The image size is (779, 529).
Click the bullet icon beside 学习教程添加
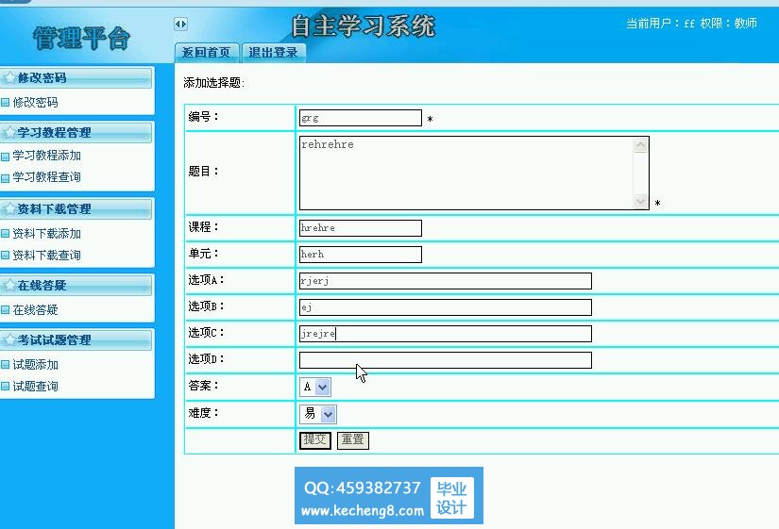click(x=6, y=157)
